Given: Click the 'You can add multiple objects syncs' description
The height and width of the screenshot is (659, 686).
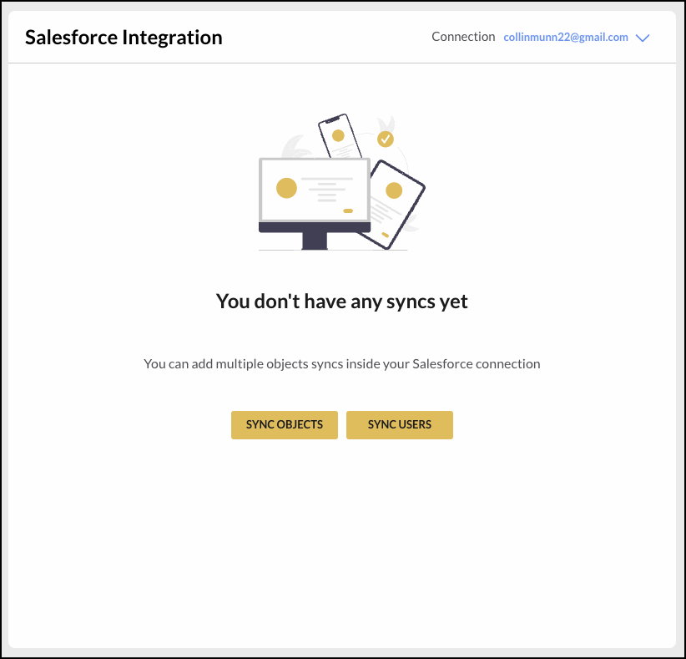Looking at the screenshot, I should point(342,364).
